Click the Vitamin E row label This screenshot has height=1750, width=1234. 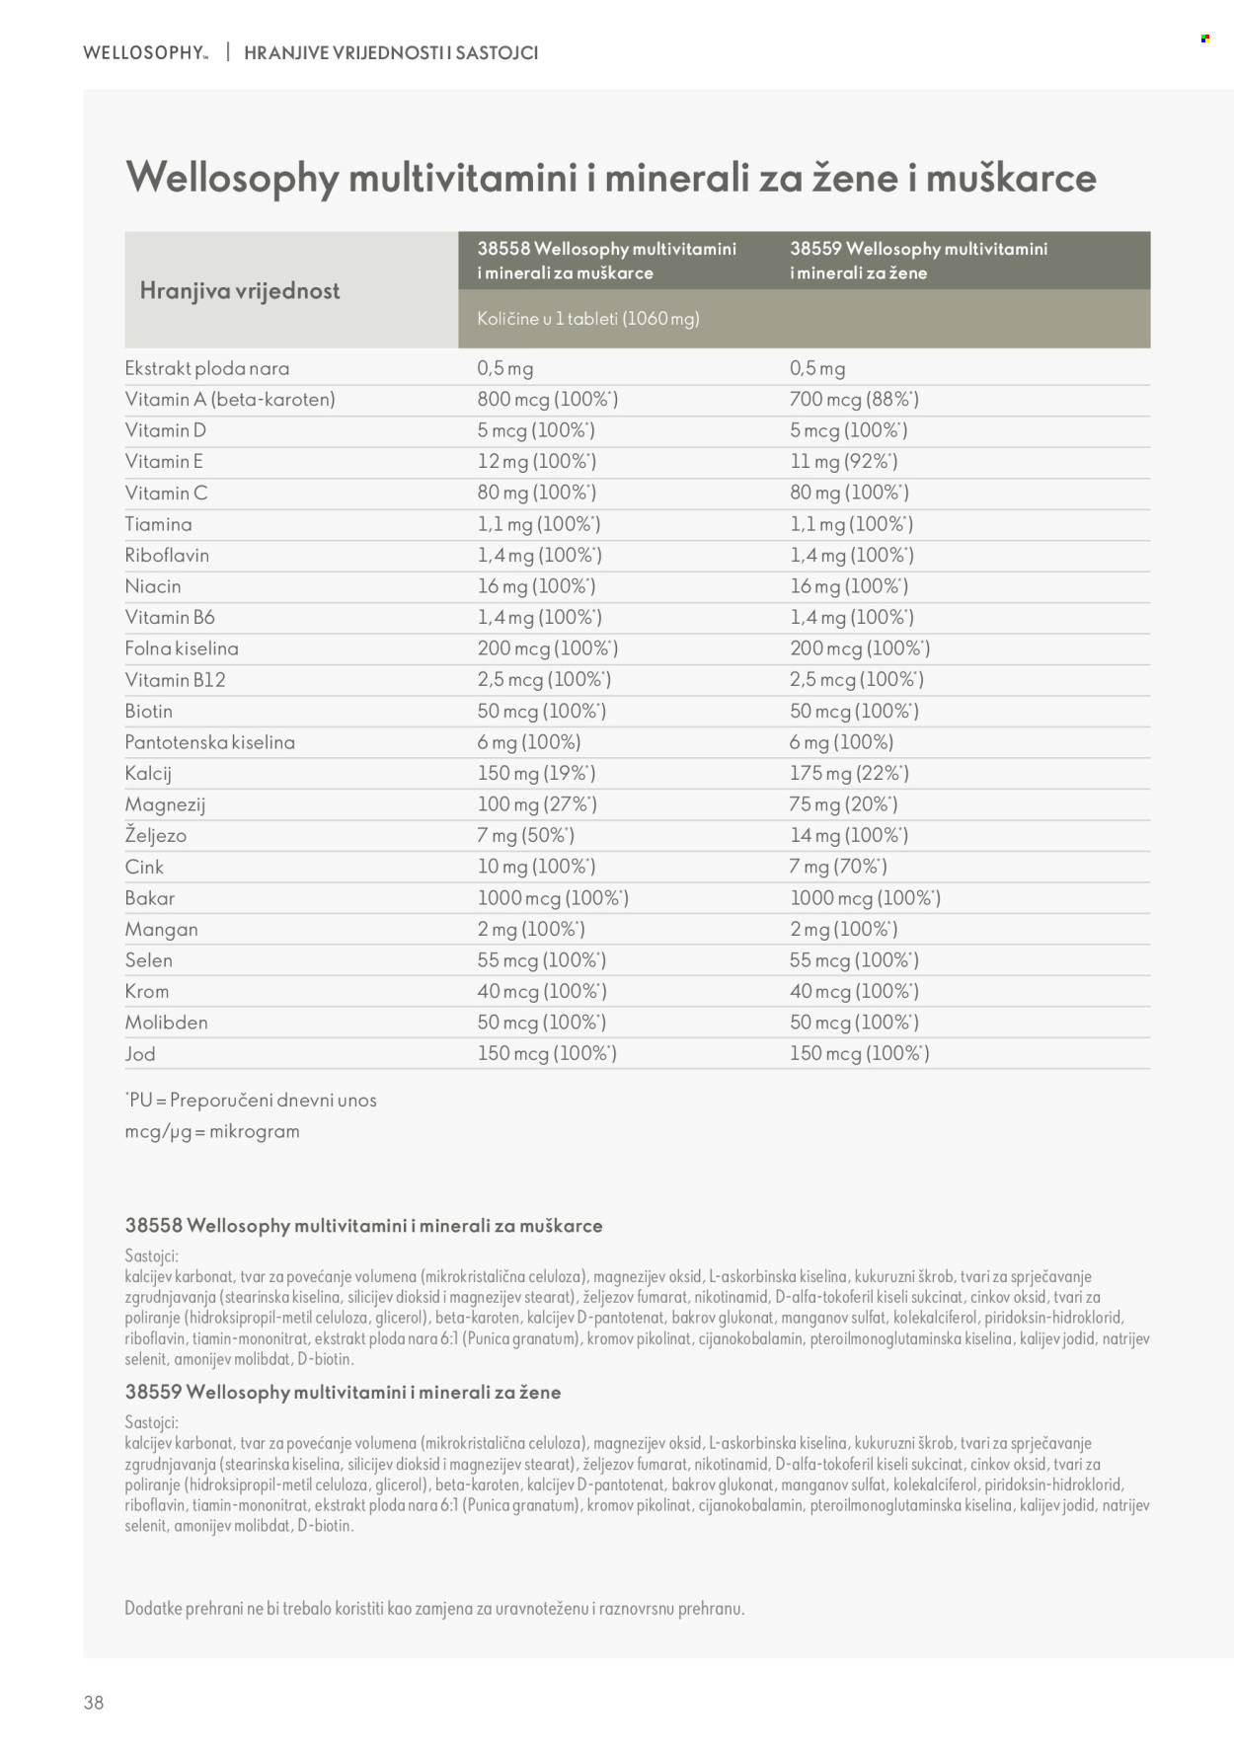(x=164, y=462)
